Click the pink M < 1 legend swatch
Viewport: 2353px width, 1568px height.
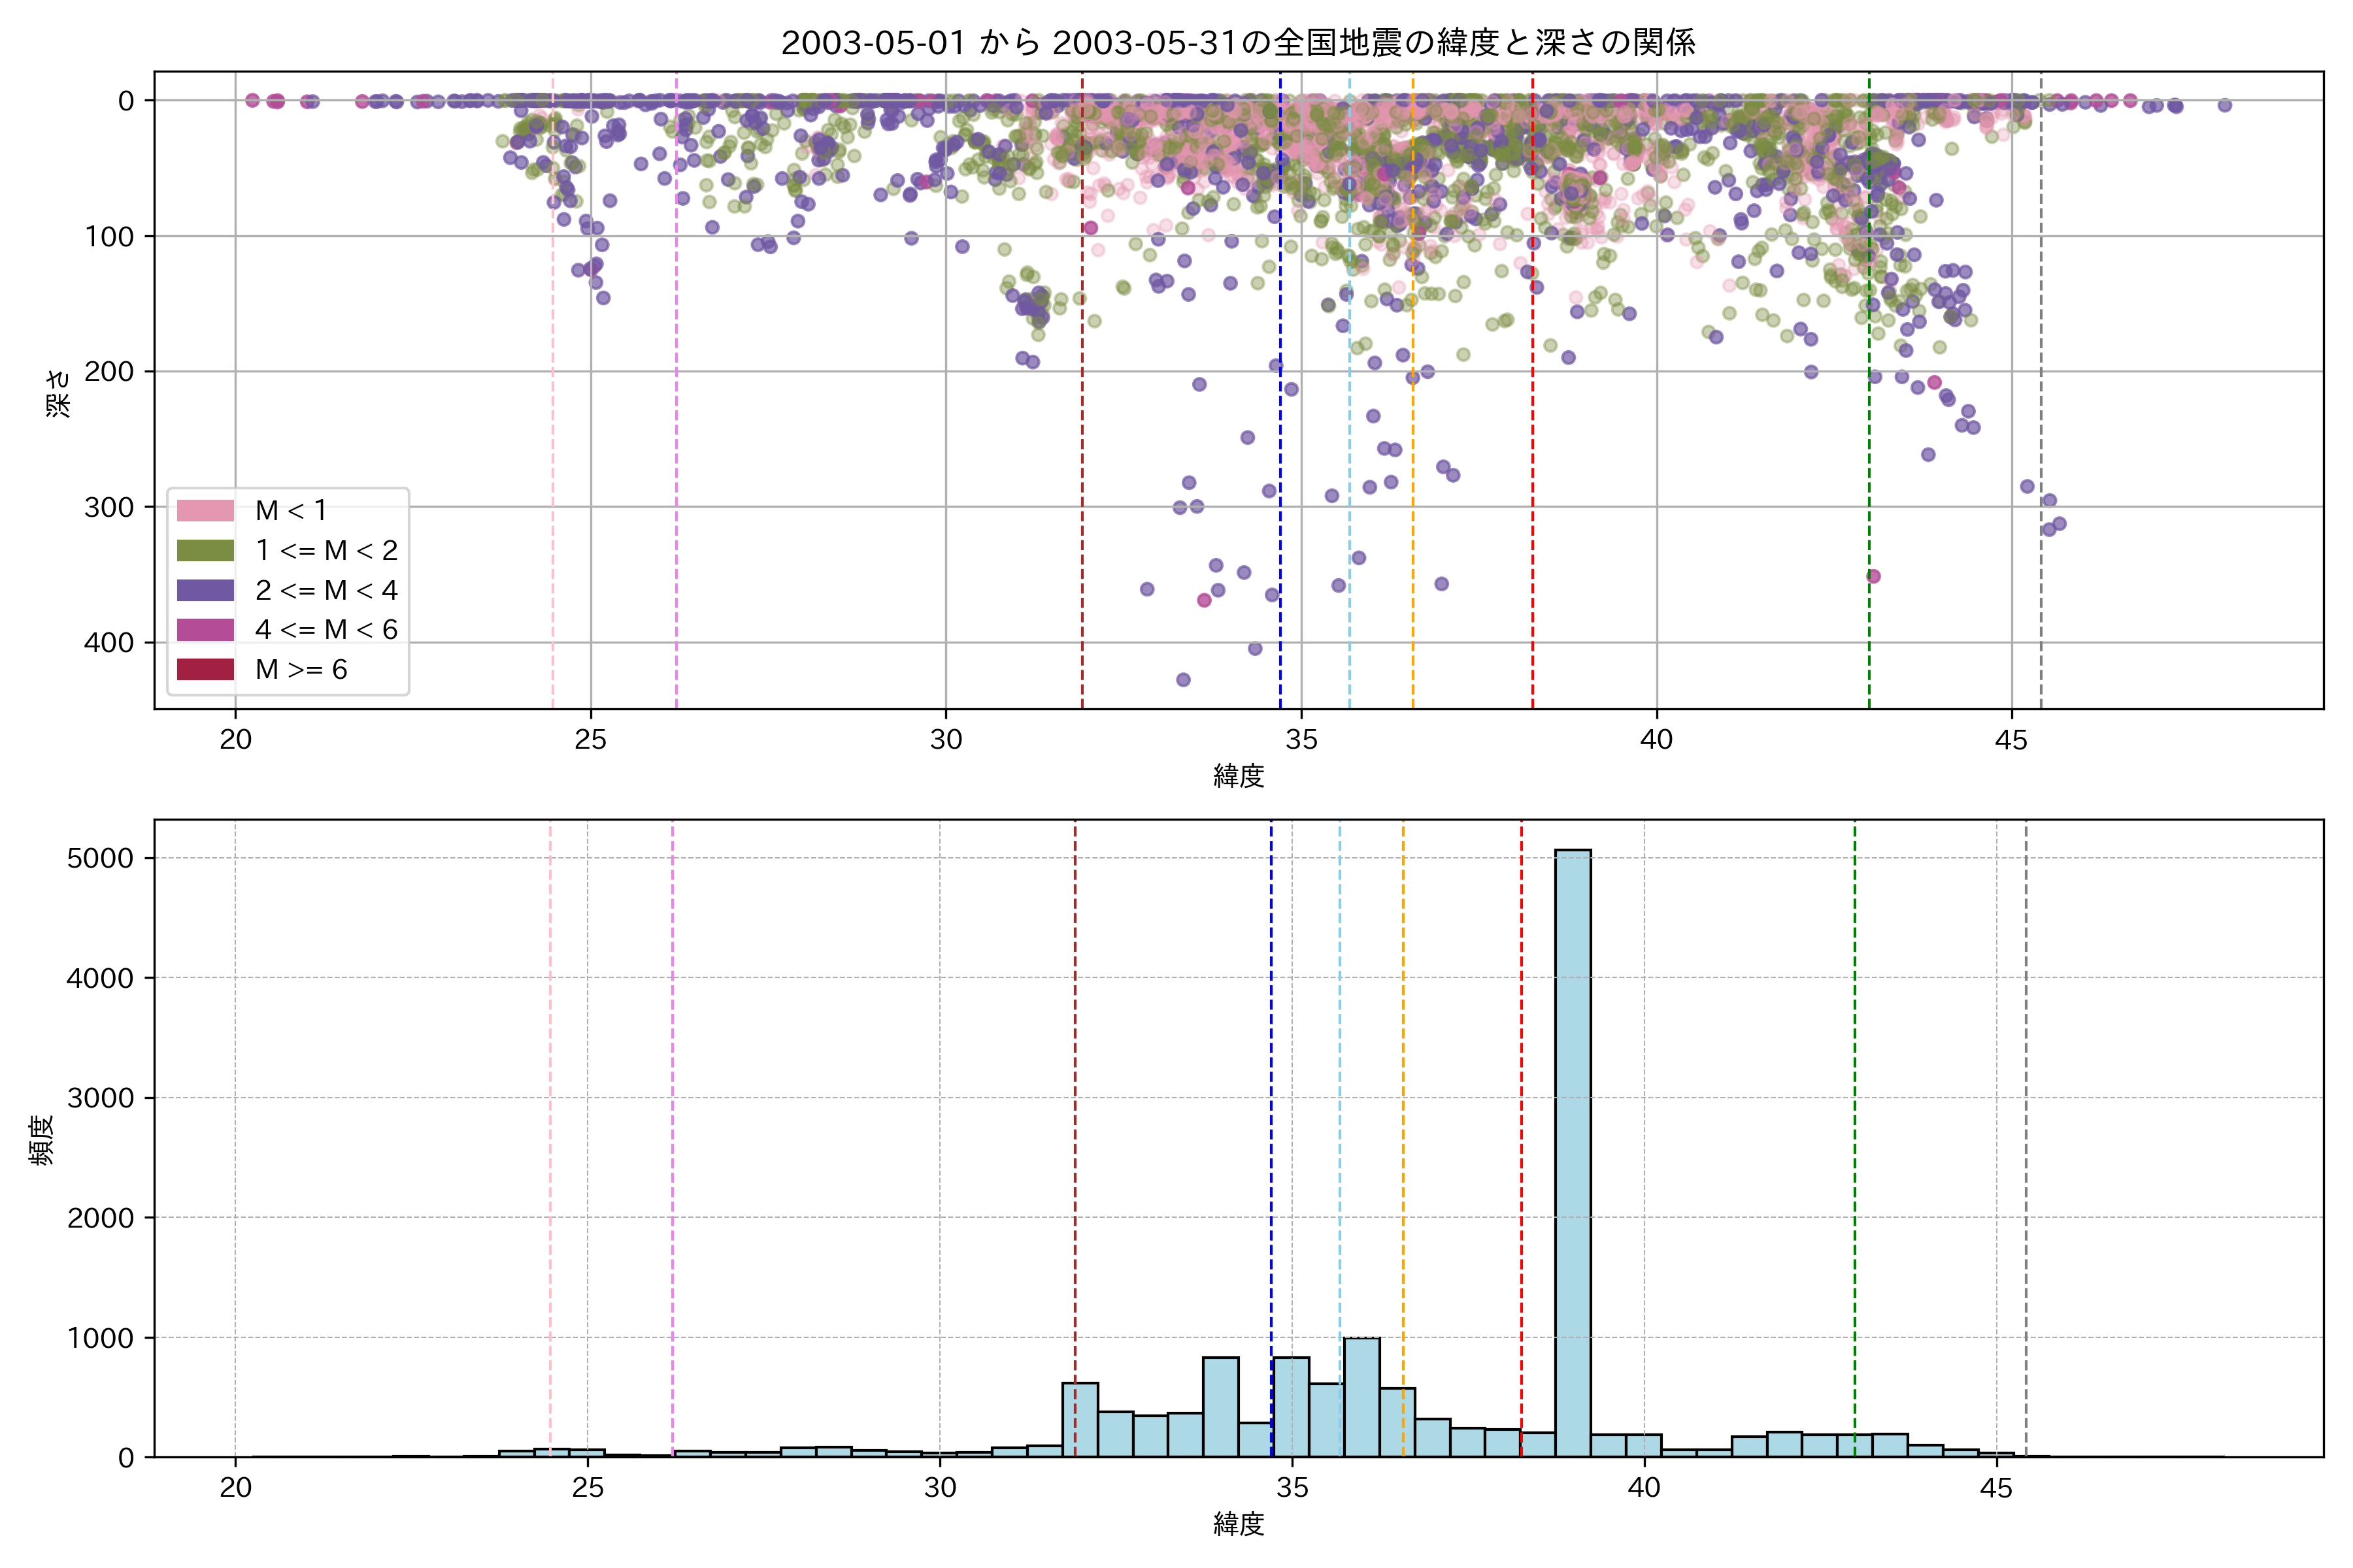coord(205,511)
